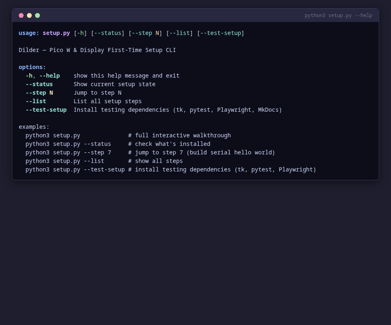Click the python3 setup.py --test-setup example

[x=75, y=169]
